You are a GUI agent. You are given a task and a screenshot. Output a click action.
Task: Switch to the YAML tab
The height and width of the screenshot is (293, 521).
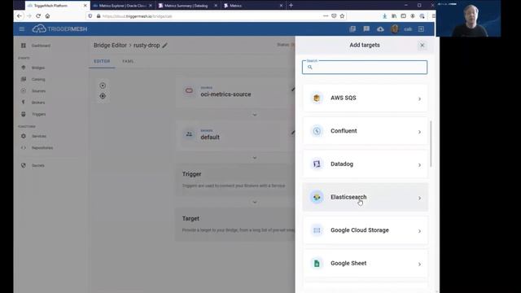[x=128, y=62]
